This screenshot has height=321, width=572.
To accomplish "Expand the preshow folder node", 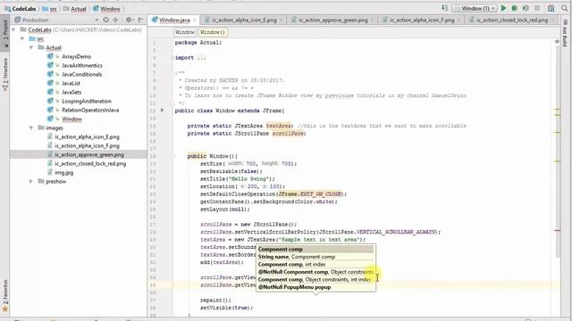I will (31, 181).
